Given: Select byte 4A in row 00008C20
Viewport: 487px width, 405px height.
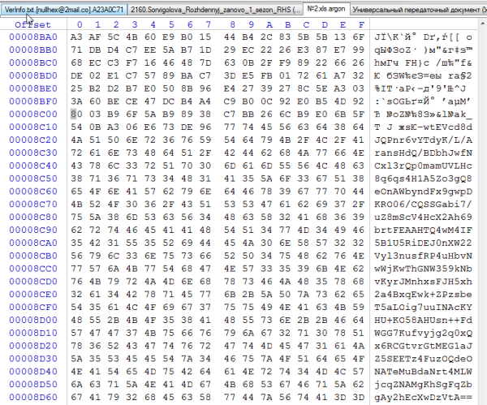Looking at the screenshot, I should 76,140.
